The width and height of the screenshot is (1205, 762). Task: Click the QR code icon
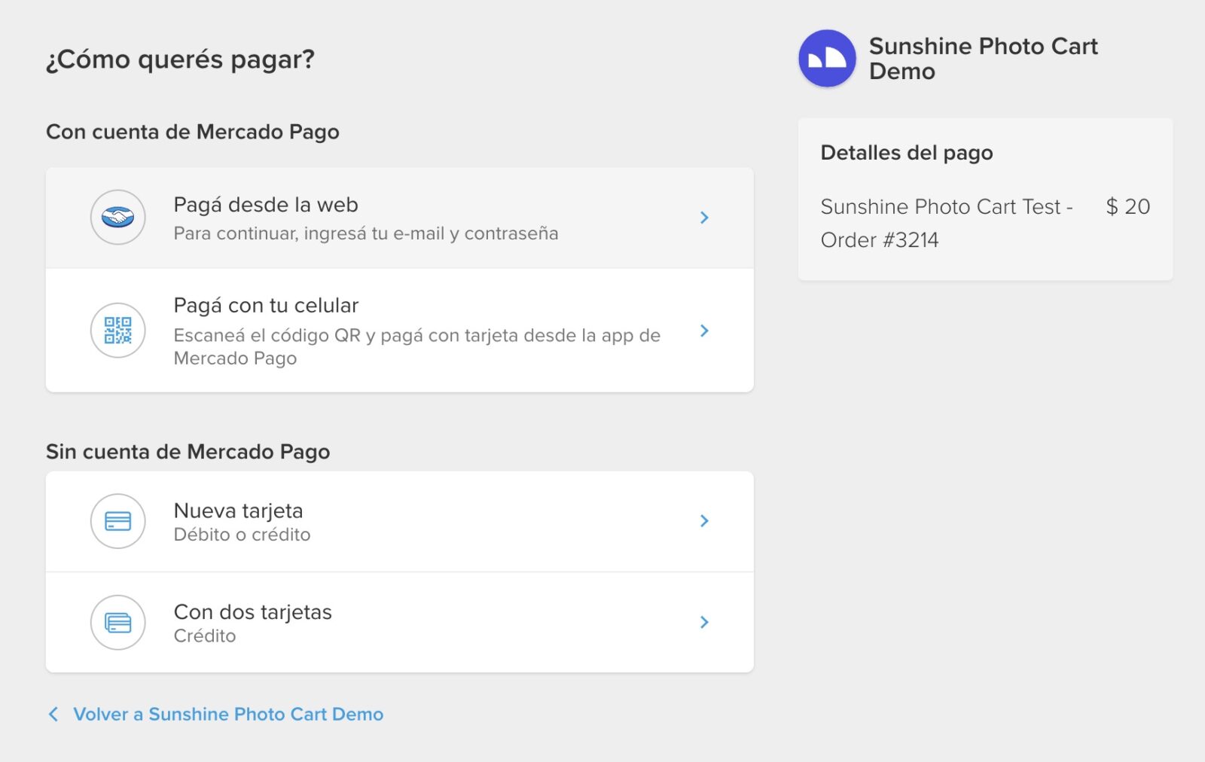117,330
